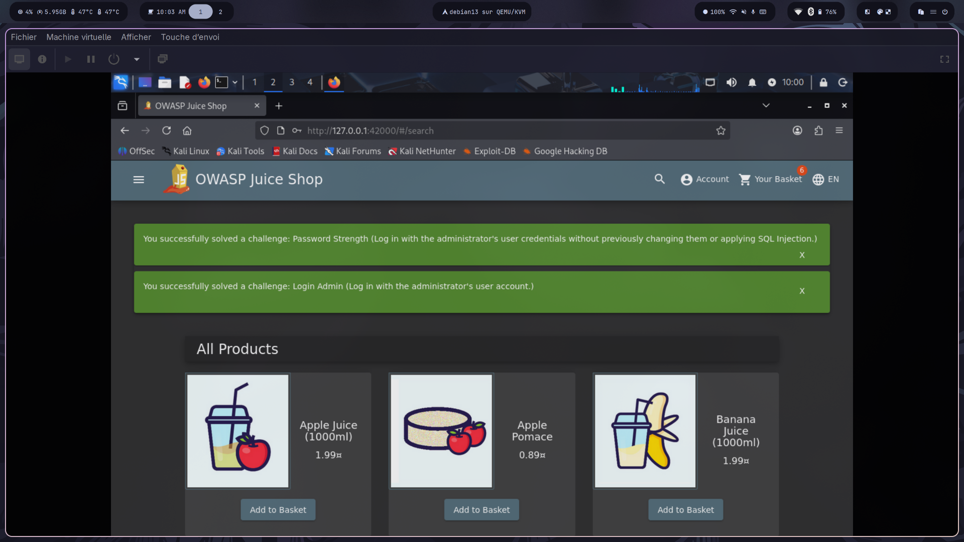Add Banana Juice (1000ml) to basket
This screenshot has width=964, height=542.
(x=685, y=510)
